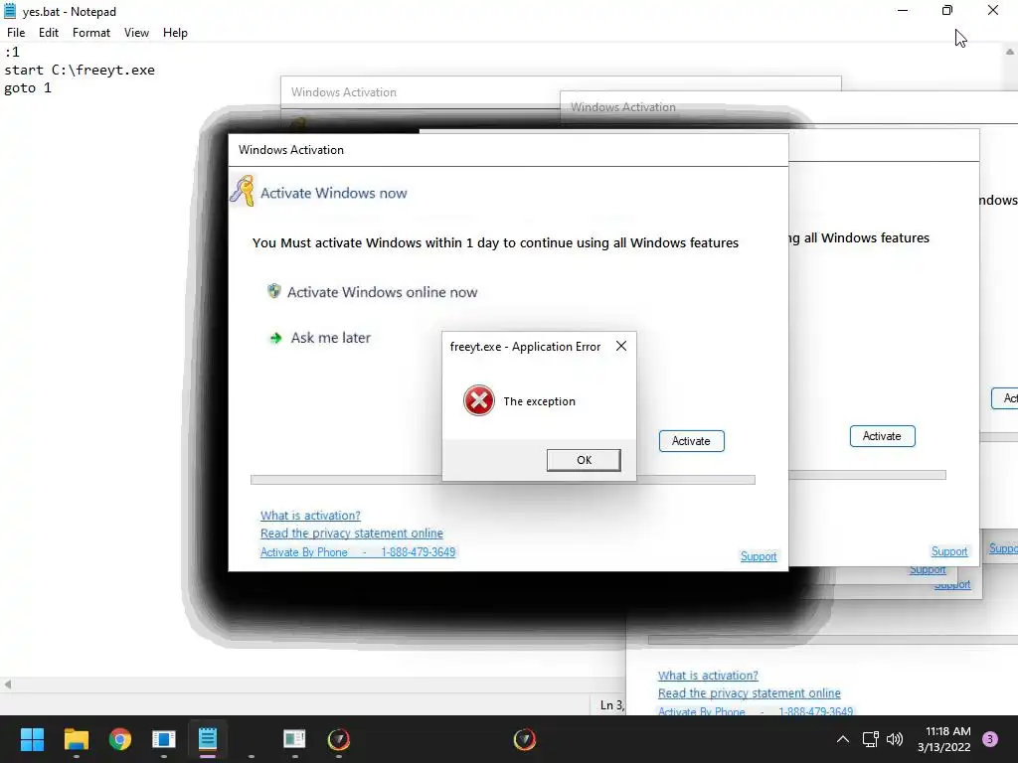Click OK in the freeyt.exe error dialog

pos(584,460)
